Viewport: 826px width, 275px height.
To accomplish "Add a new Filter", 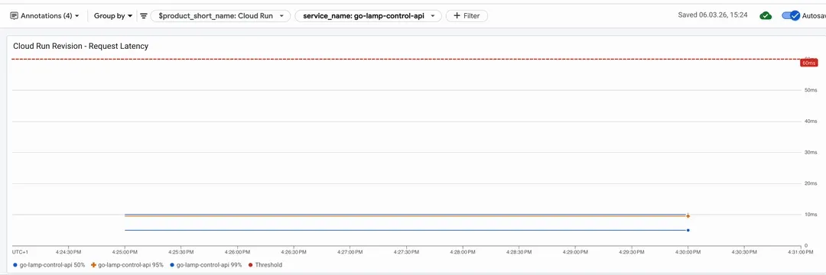I will [467, 16].
